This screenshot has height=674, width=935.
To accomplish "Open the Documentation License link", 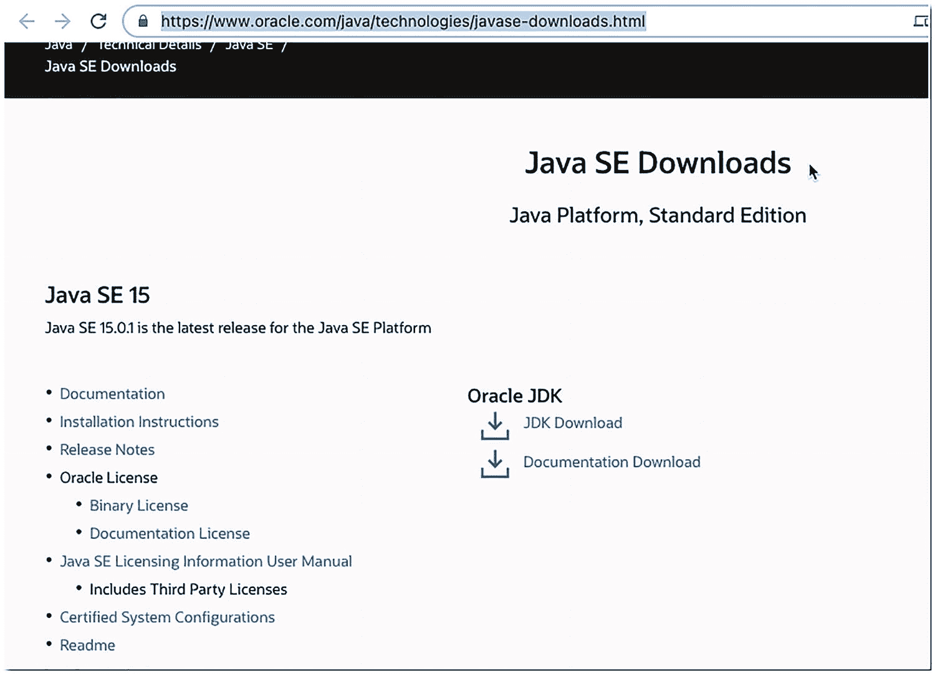I will click(x=170, y=533).
